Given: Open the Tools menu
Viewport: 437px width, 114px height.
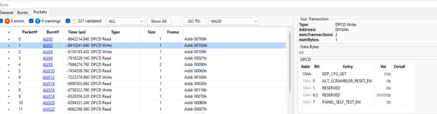Looking at the screenshot, I should click(x=4, y=5).
